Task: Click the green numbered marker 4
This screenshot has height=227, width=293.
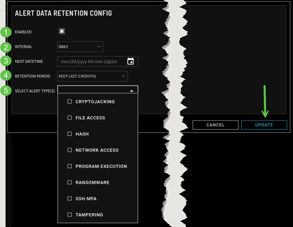Action: [6, 76]
